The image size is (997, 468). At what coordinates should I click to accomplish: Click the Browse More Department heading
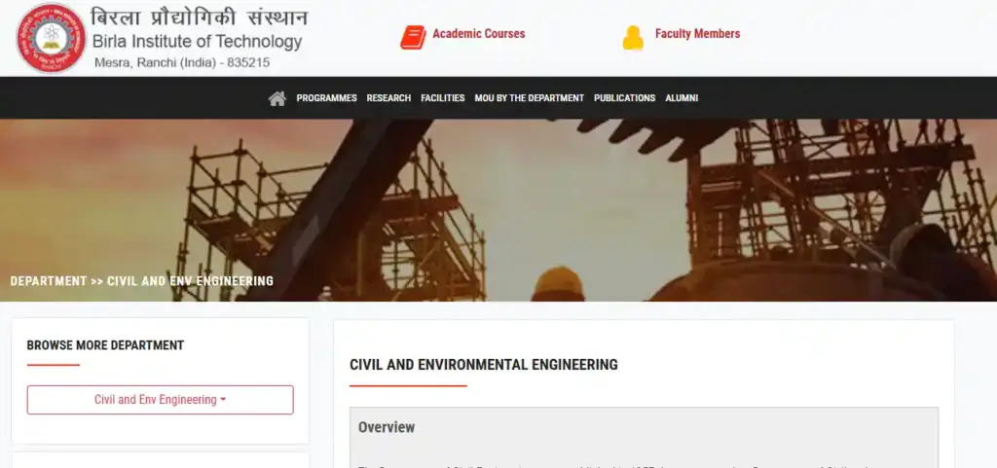pyautogui.click(x=105, y=345)
